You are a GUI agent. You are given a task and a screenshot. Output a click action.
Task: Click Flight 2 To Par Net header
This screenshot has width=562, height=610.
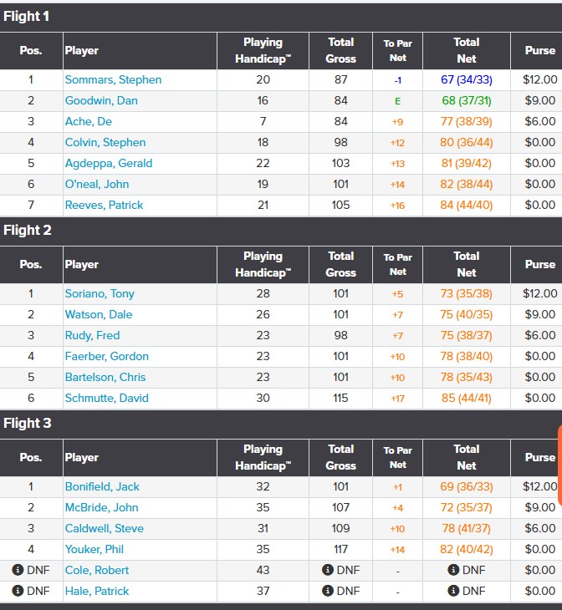[x=397, y=264]
